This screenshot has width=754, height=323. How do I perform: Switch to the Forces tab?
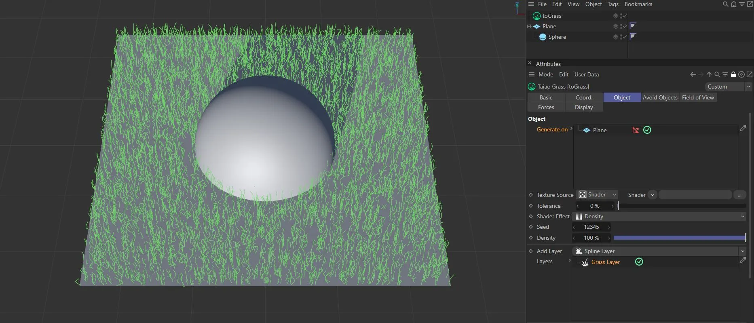click(546, 107)
